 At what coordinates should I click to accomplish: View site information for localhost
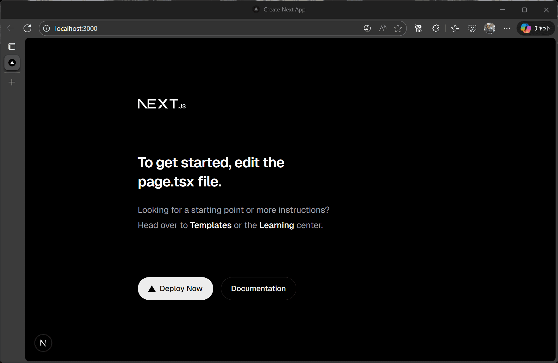pyautogui.click(x=46, y=28)
